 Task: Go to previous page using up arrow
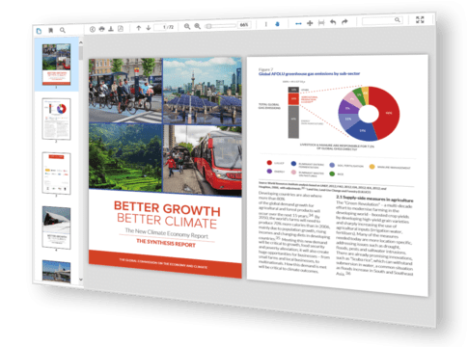point(139,28)
